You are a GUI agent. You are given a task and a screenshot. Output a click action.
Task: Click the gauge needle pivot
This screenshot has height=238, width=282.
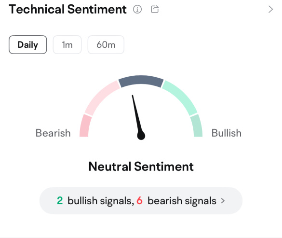coord(141,136)
